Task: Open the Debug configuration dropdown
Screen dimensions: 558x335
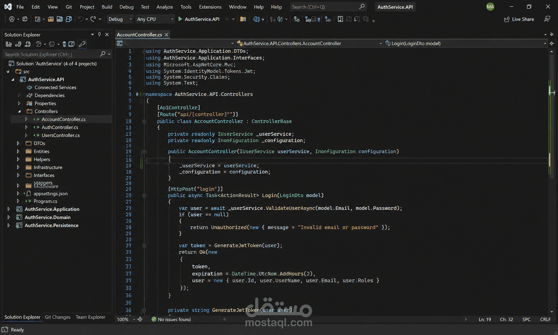Action: coord(120,19)
